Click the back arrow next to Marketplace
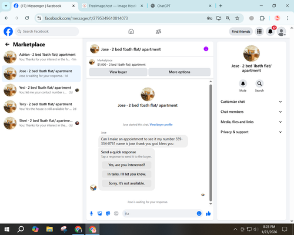Image resolution: width=294 pixels, height=235 pixels. click(x=7, y=45)
